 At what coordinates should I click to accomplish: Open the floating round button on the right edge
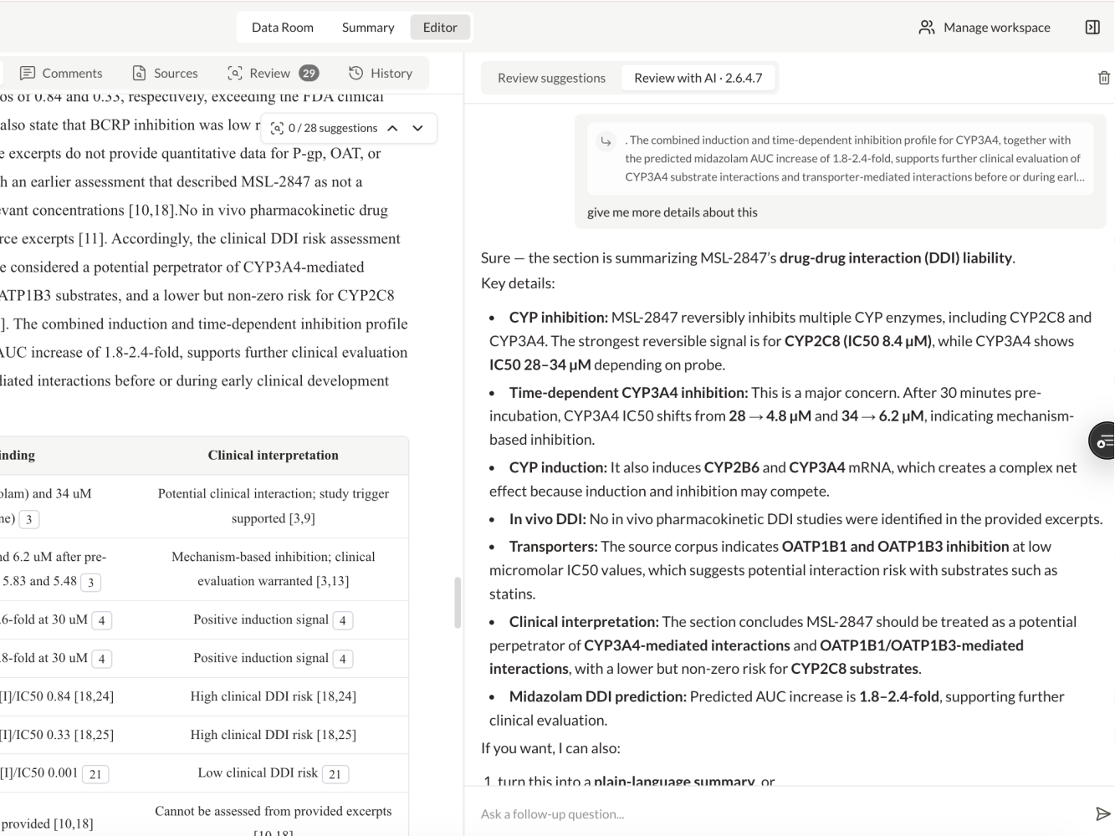(x=1102, y=441)
